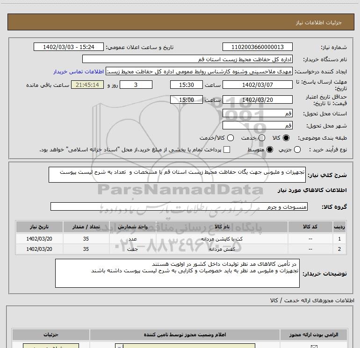Click quantity 35 for کفش مردانه
Image resolution: width=360 pixels, height=348 pixels.
click(86, 249)
